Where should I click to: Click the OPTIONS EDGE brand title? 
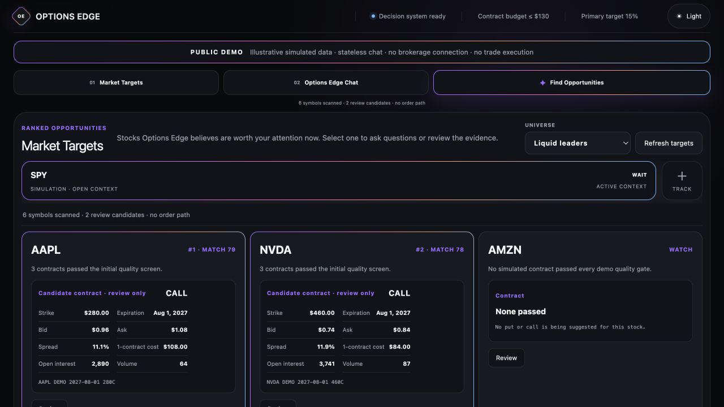[x=68, y=16]
